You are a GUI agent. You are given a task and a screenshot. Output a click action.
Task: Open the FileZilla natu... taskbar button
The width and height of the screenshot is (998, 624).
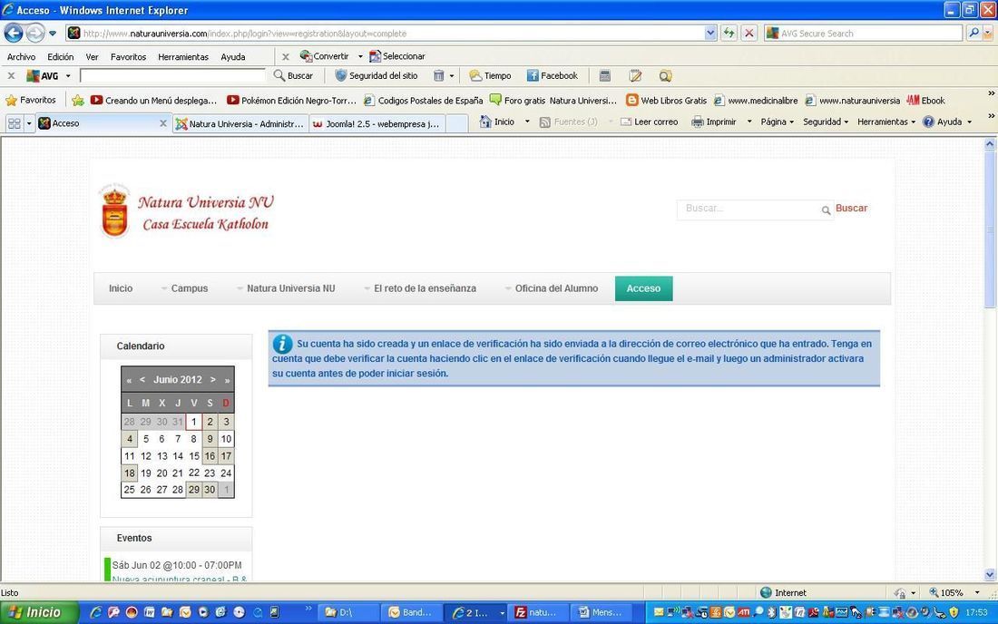(x=538, y=612)
